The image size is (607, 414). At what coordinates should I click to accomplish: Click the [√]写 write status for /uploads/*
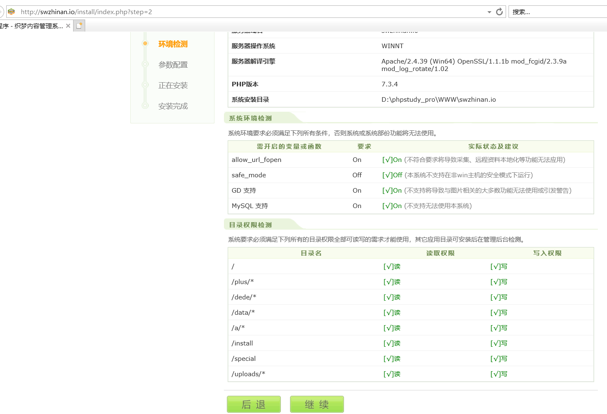point(499,374)
